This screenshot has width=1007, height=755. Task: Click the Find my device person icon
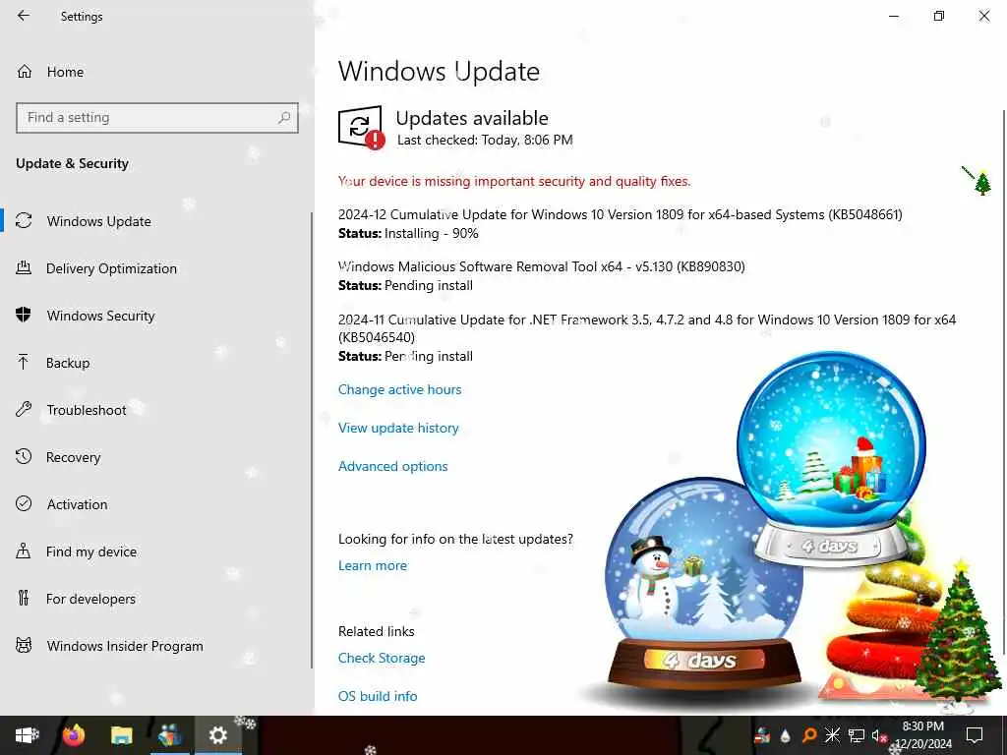24,551
